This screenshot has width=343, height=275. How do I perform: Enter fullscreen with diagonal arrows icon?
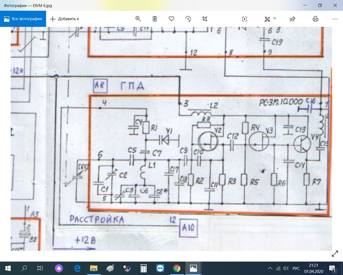tap(335, 254)
